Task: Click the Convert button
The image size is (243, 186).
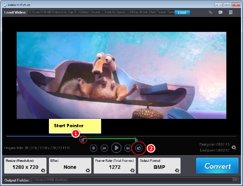Action: click(217, 166)
